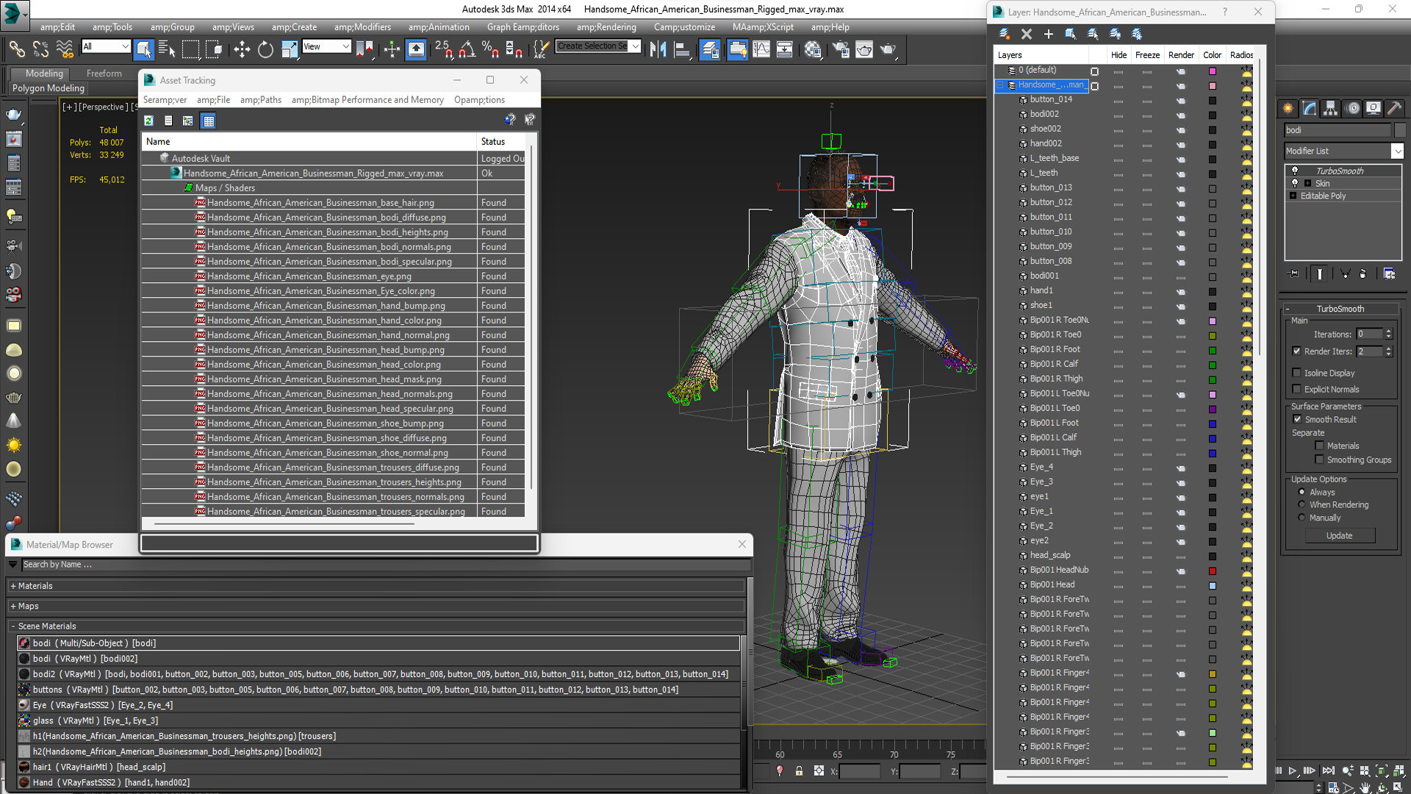Screen dimensions: 1411x794
Task: Open the selection filter All dropdown
Action: 125,46
